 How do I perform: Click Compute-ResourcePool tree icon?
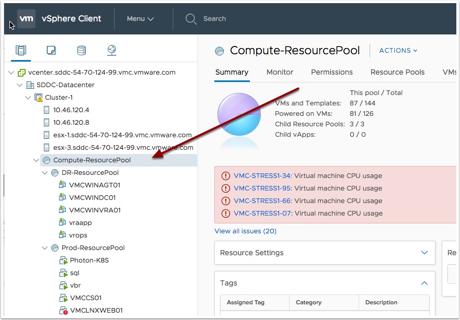pyautogui.click(x=47, y=160)
